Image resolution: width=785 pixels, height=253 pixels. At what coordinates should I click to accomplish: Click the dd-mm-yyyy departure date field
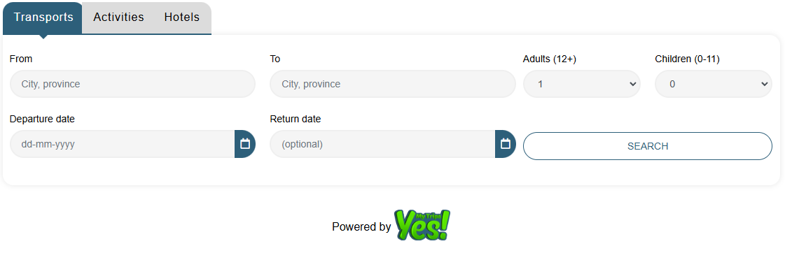coord(122,144)
